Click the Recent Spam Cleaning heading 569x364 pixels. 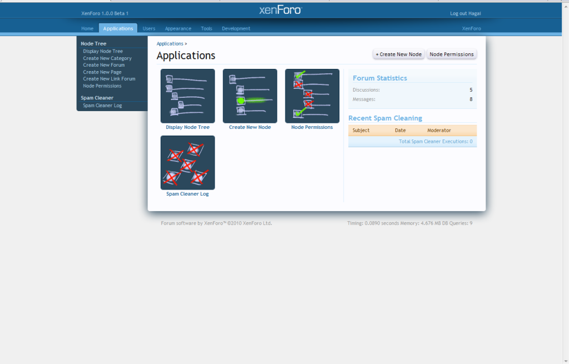pos(385,118)
